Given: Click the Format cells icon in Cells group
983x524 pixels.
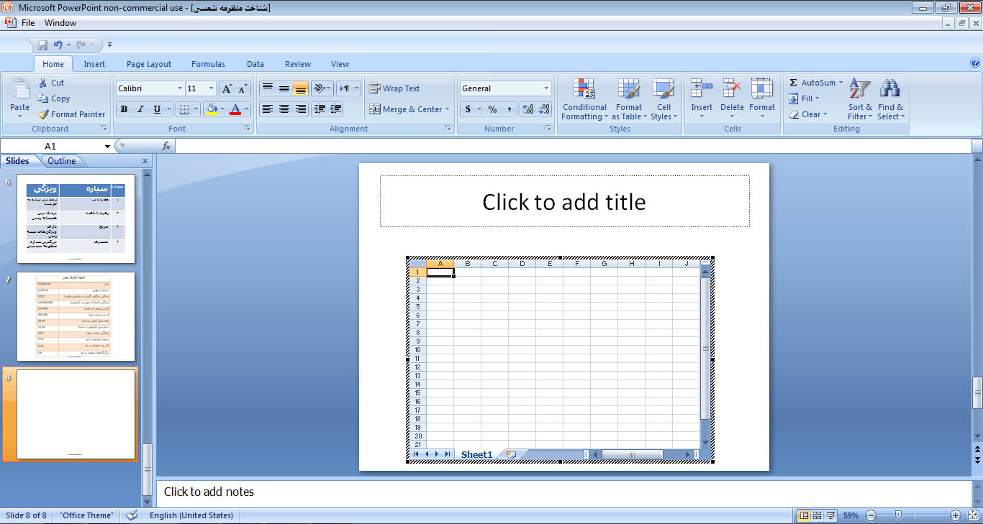Looking at the screenshot, I should pos(762,88).
